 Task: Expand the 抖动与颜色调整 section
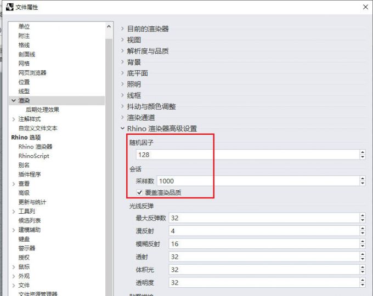click(122, 106)
